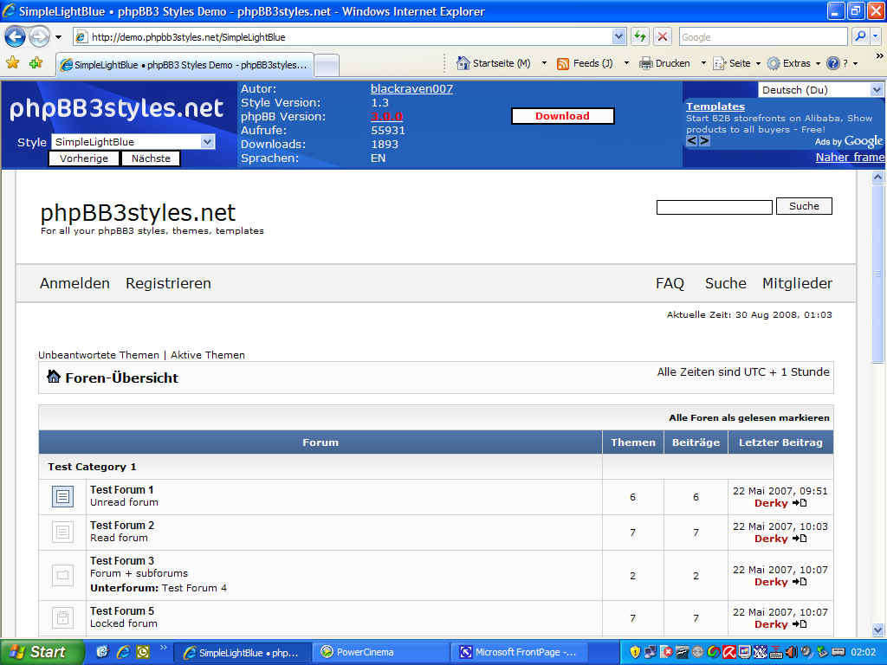Image resolution: width=887 pixels, height=665 pixels.
Task: Open the address bar URL history dropdown
Action: tap(618, 36)
